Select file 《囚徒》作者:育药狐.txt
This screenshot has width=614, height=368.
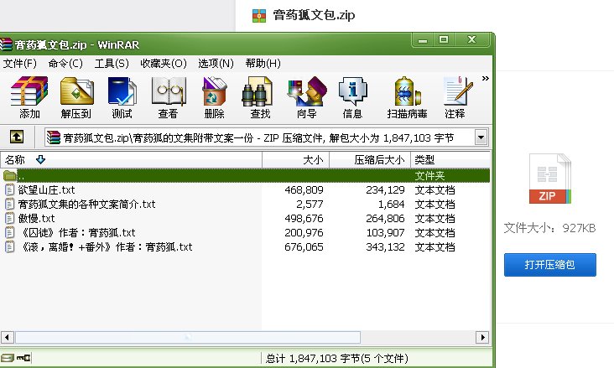coord(77,232)
